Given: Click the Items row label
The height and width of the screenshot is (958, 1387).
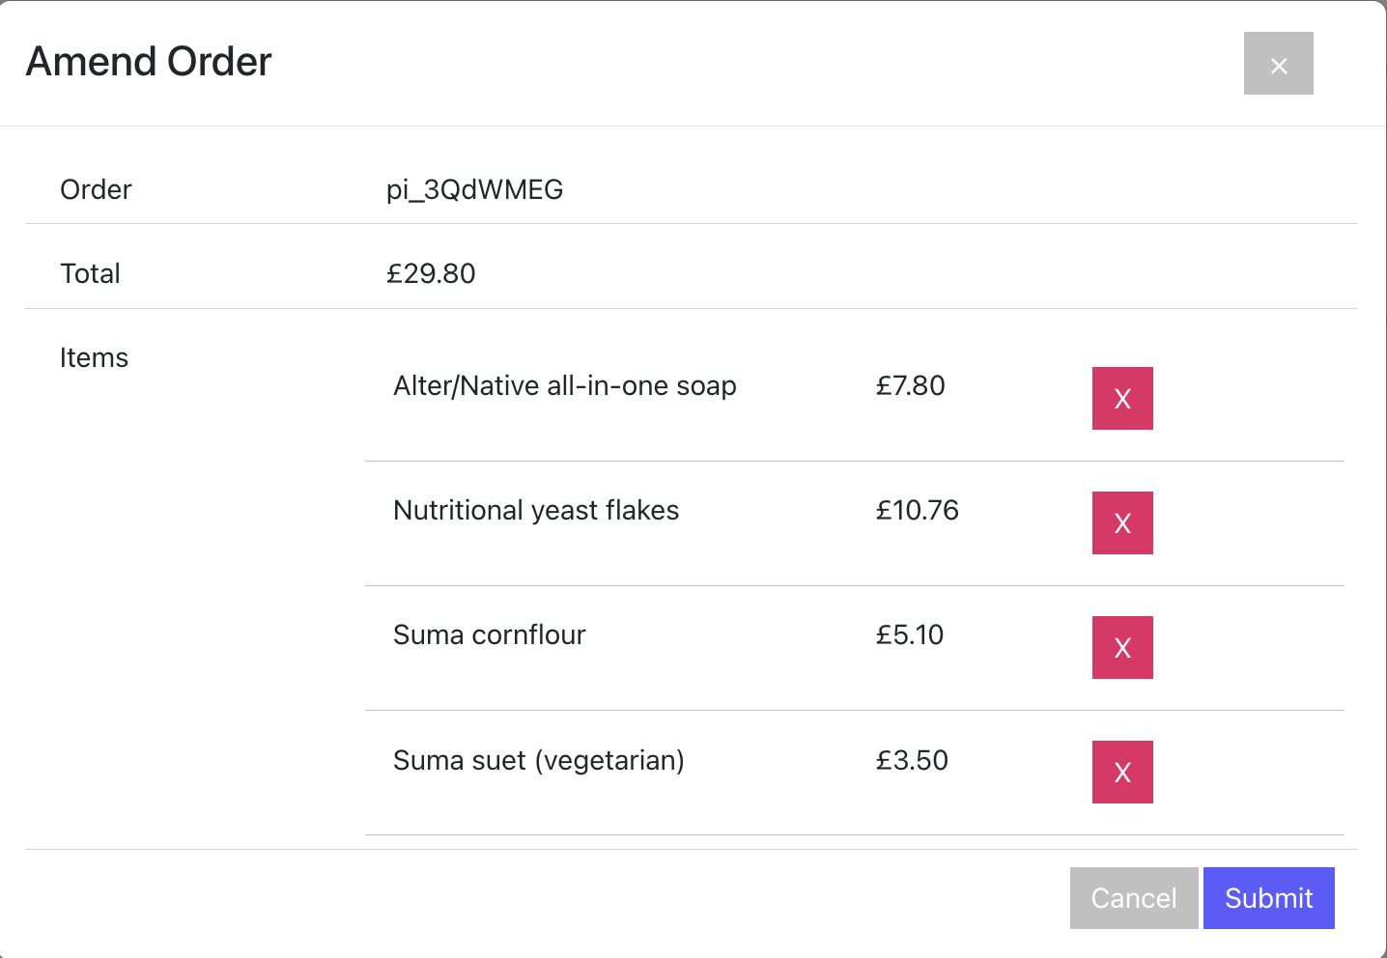Looking at the screenshot, I should point(94,357).
